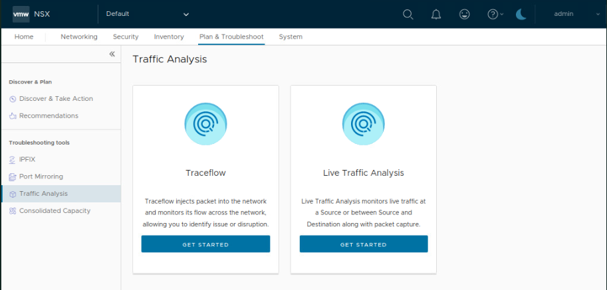607x290 pixels.
Task: Open the help question mark menu
Action: [x=495, y=14]
